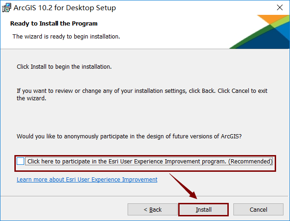Enable the Esri User Experience Improvement checkbox
This screenshot has width=290, height=221.
[x=20, y=162]
